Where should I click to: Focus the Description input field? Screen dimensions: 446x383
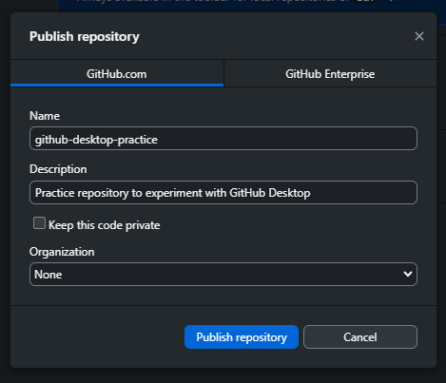coord(223,192)
